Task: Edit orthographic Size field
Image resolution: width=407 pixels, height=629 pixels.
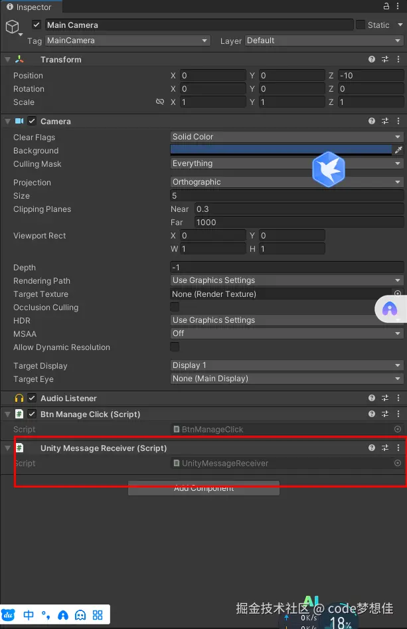Action: point(287,195)
